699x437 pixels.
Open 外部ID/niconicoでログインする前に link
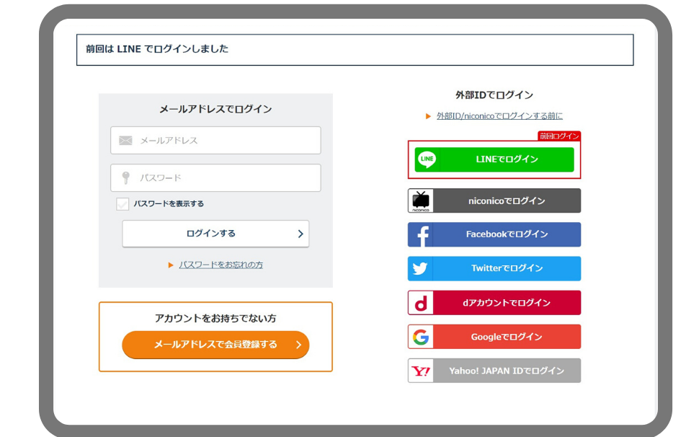[x=499, y=116]
